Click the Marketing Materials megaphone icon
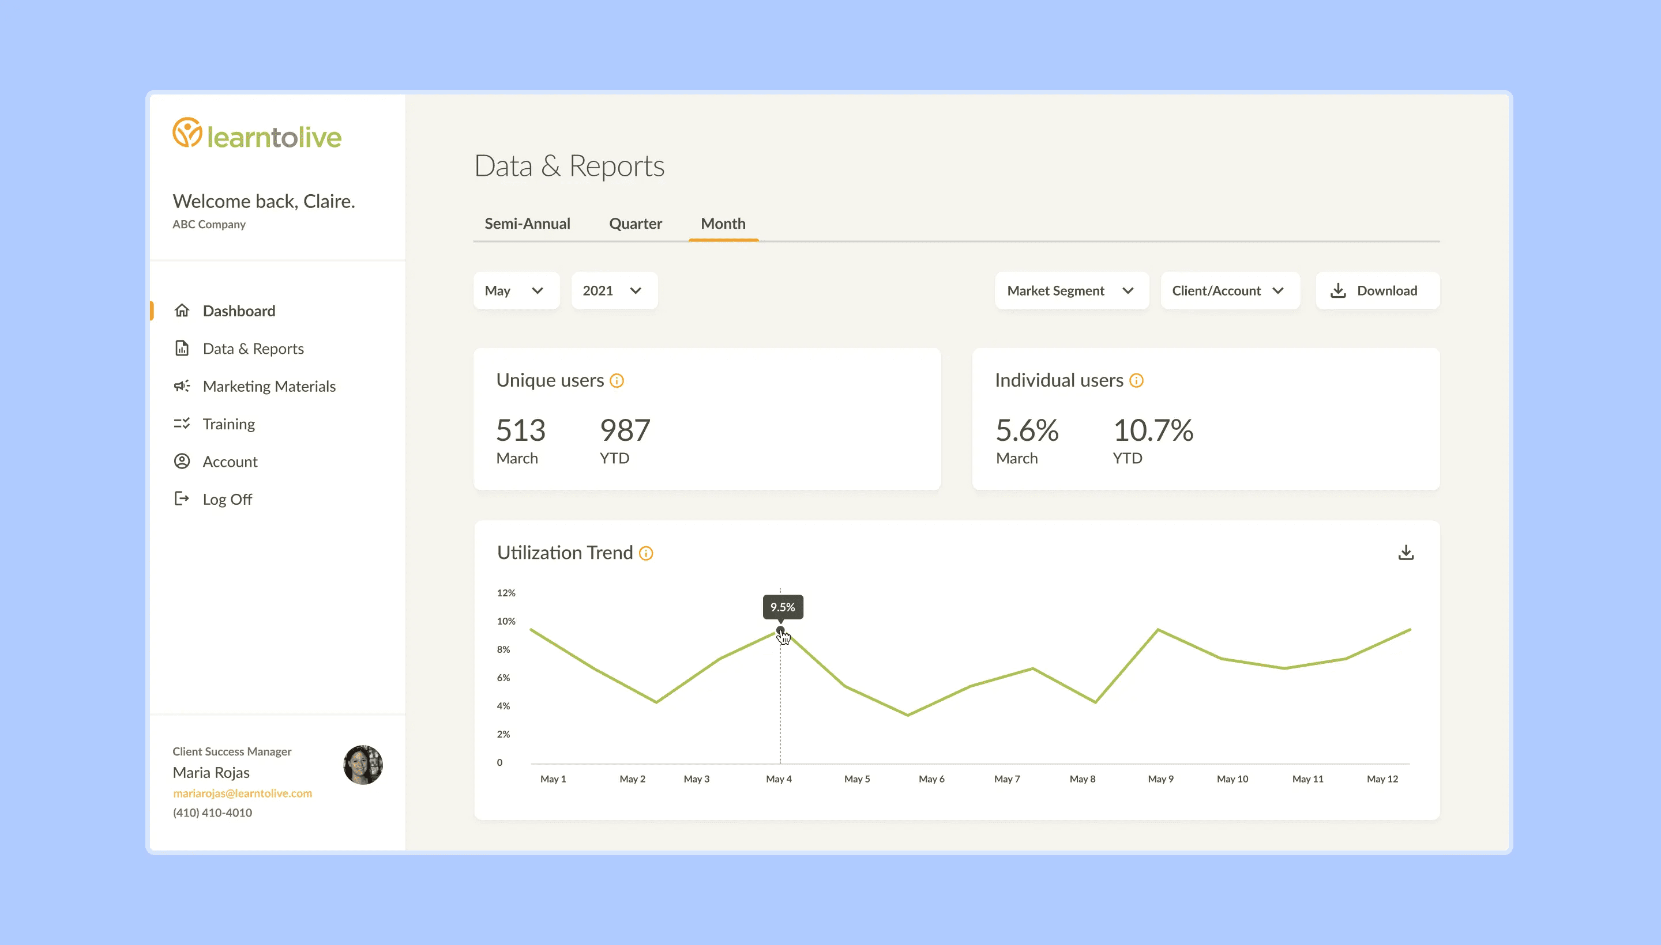1661x945 pixels. point(182,386)
